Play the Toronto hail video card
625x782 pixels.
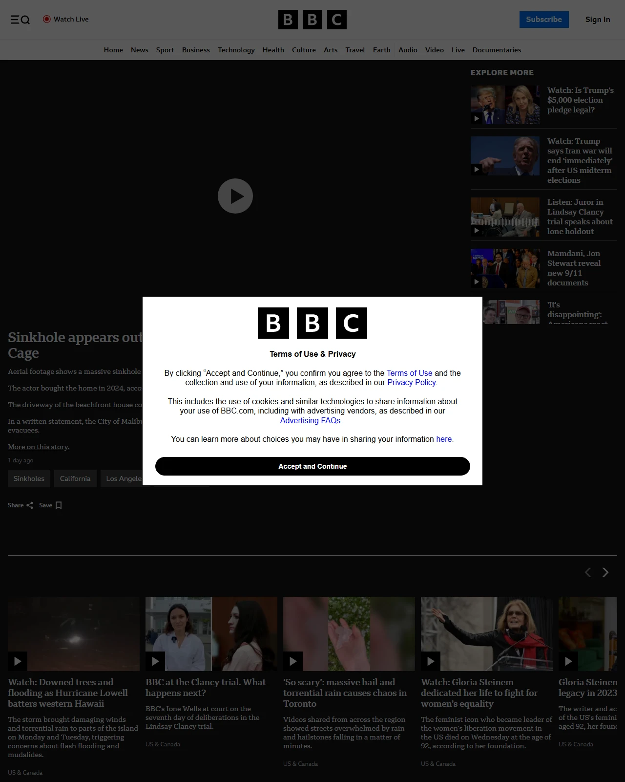(349, 634)
